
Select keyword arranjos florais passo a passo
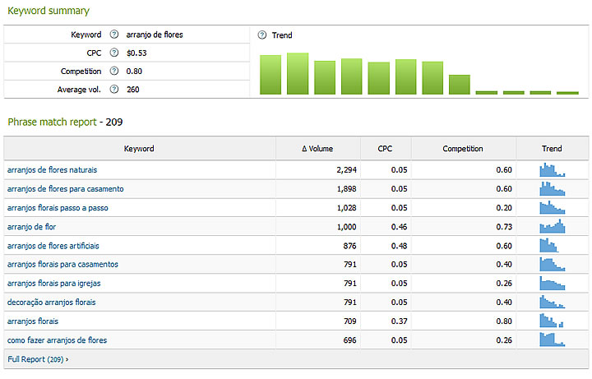click(57, 208)
